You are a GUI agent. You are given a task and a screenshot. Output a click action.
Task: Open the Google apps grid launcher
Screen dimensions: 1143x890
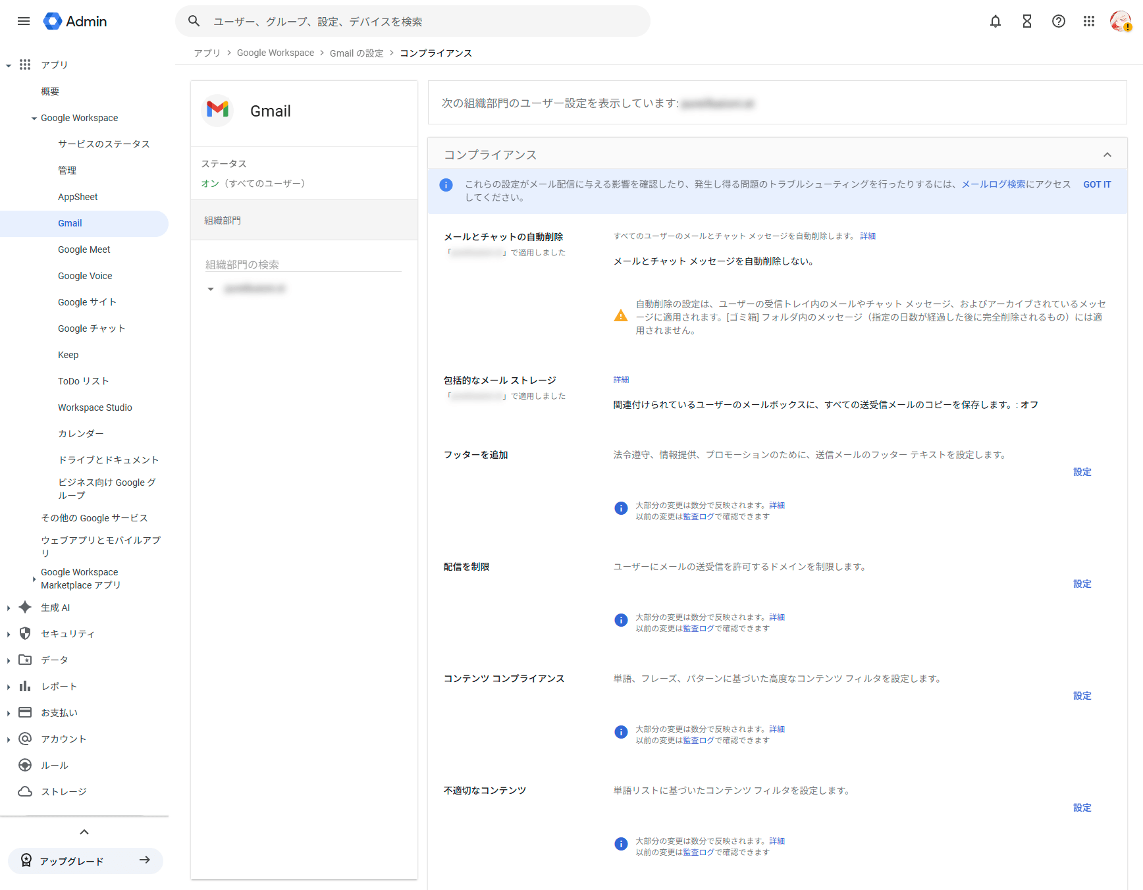coord(1089,21)
